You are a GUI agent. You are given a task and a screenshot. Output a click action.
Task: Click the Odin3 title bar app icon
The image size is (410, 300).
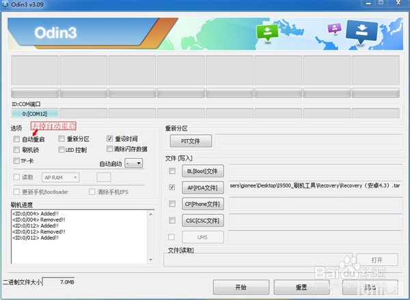(5, 4)
